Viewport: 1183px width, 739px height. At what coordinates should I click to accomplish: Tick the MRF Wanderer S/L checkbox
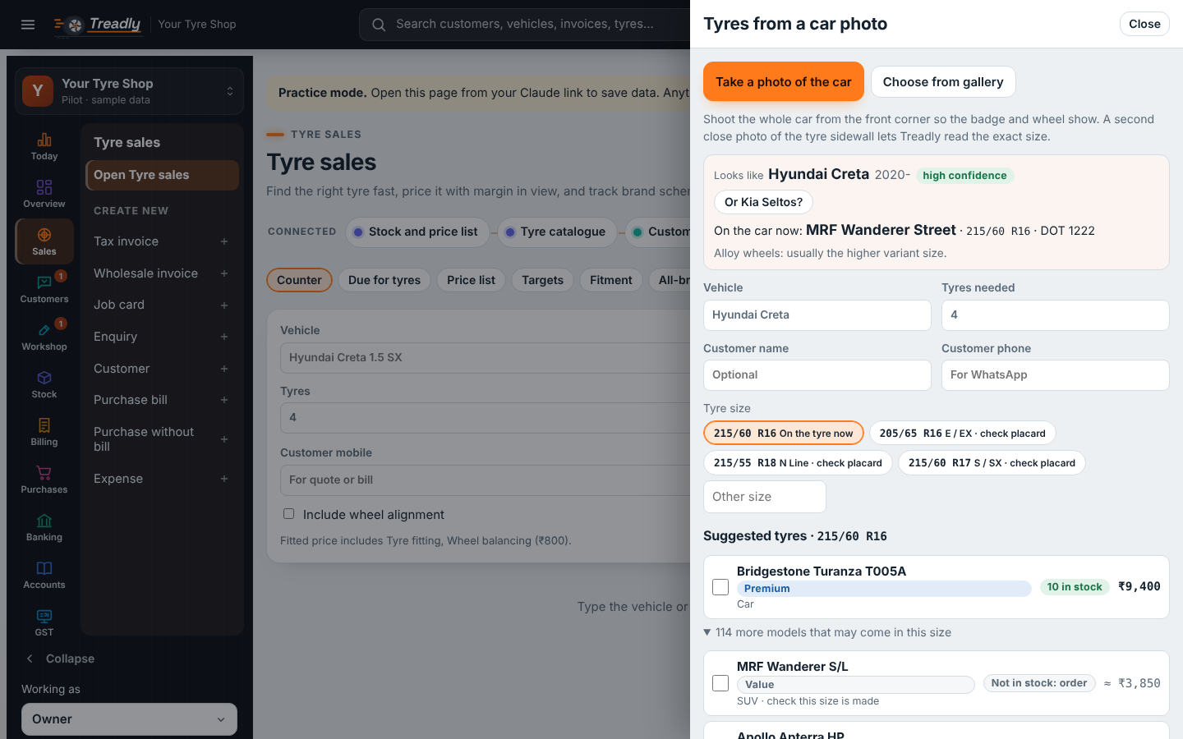click(x=720, y=683)
